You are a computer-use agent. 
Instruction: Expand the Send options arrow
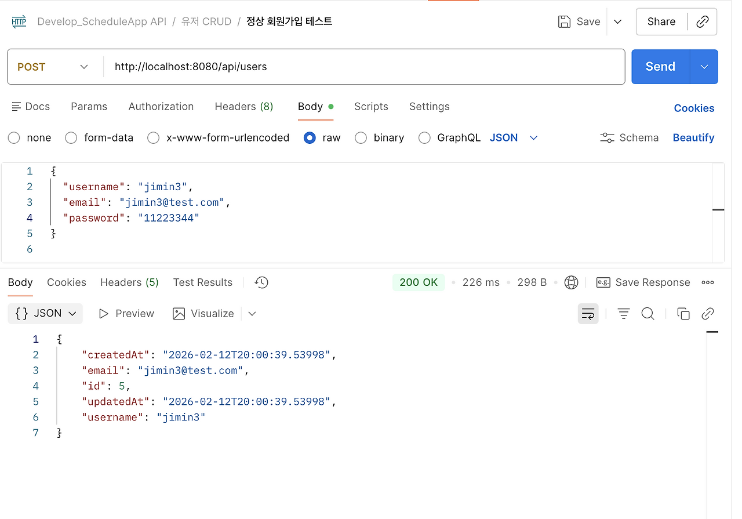click(x=704, y=67)
